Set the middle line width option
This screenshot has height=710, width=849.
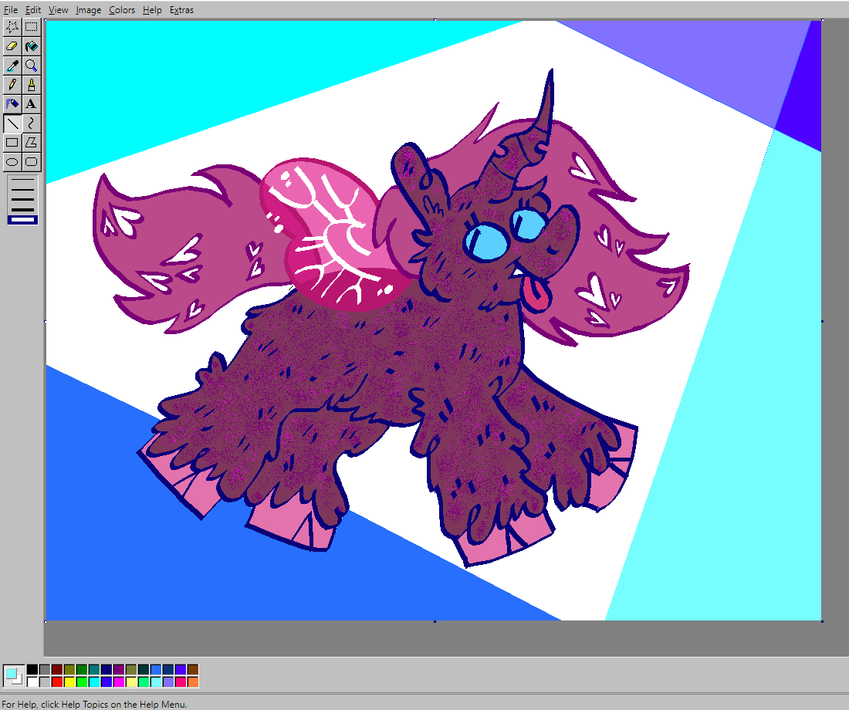(22, 199)
